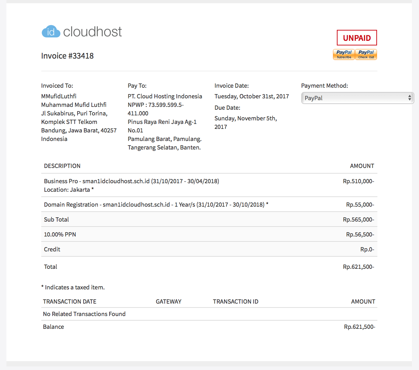Click the Total amount Rp.621,500
The width and height of the screenshot is (419, 370).
358,267
